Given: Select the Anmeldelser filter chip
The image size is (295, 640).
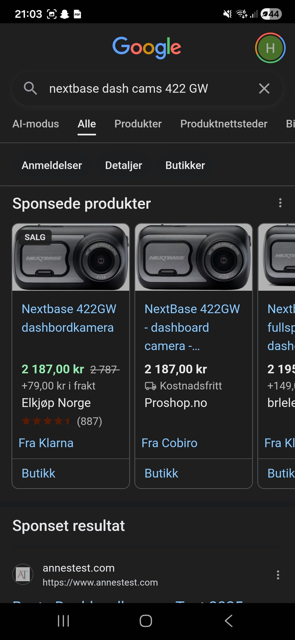Looking at the screenshot, I should point(52,166).
